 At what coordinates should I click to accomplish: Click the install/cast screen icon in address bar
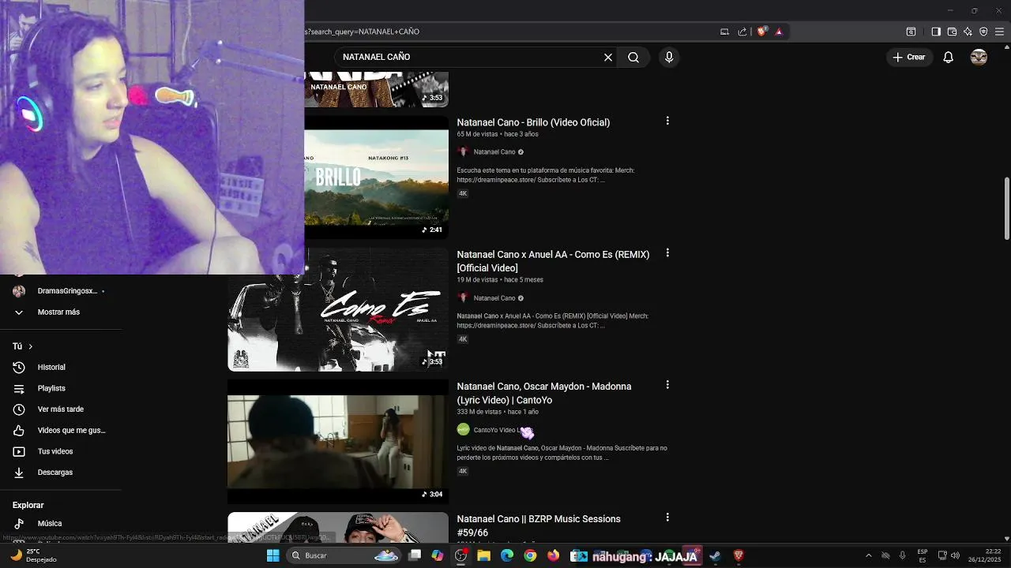coord(724,32)
